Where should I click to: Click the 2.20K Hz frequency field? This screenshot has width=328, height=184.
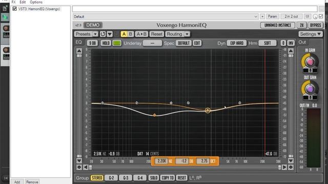[x=162, y=161]
